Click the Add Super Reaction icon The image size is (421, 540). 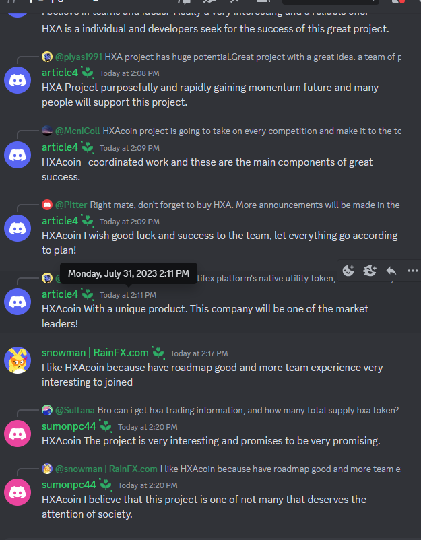point(370,271)
